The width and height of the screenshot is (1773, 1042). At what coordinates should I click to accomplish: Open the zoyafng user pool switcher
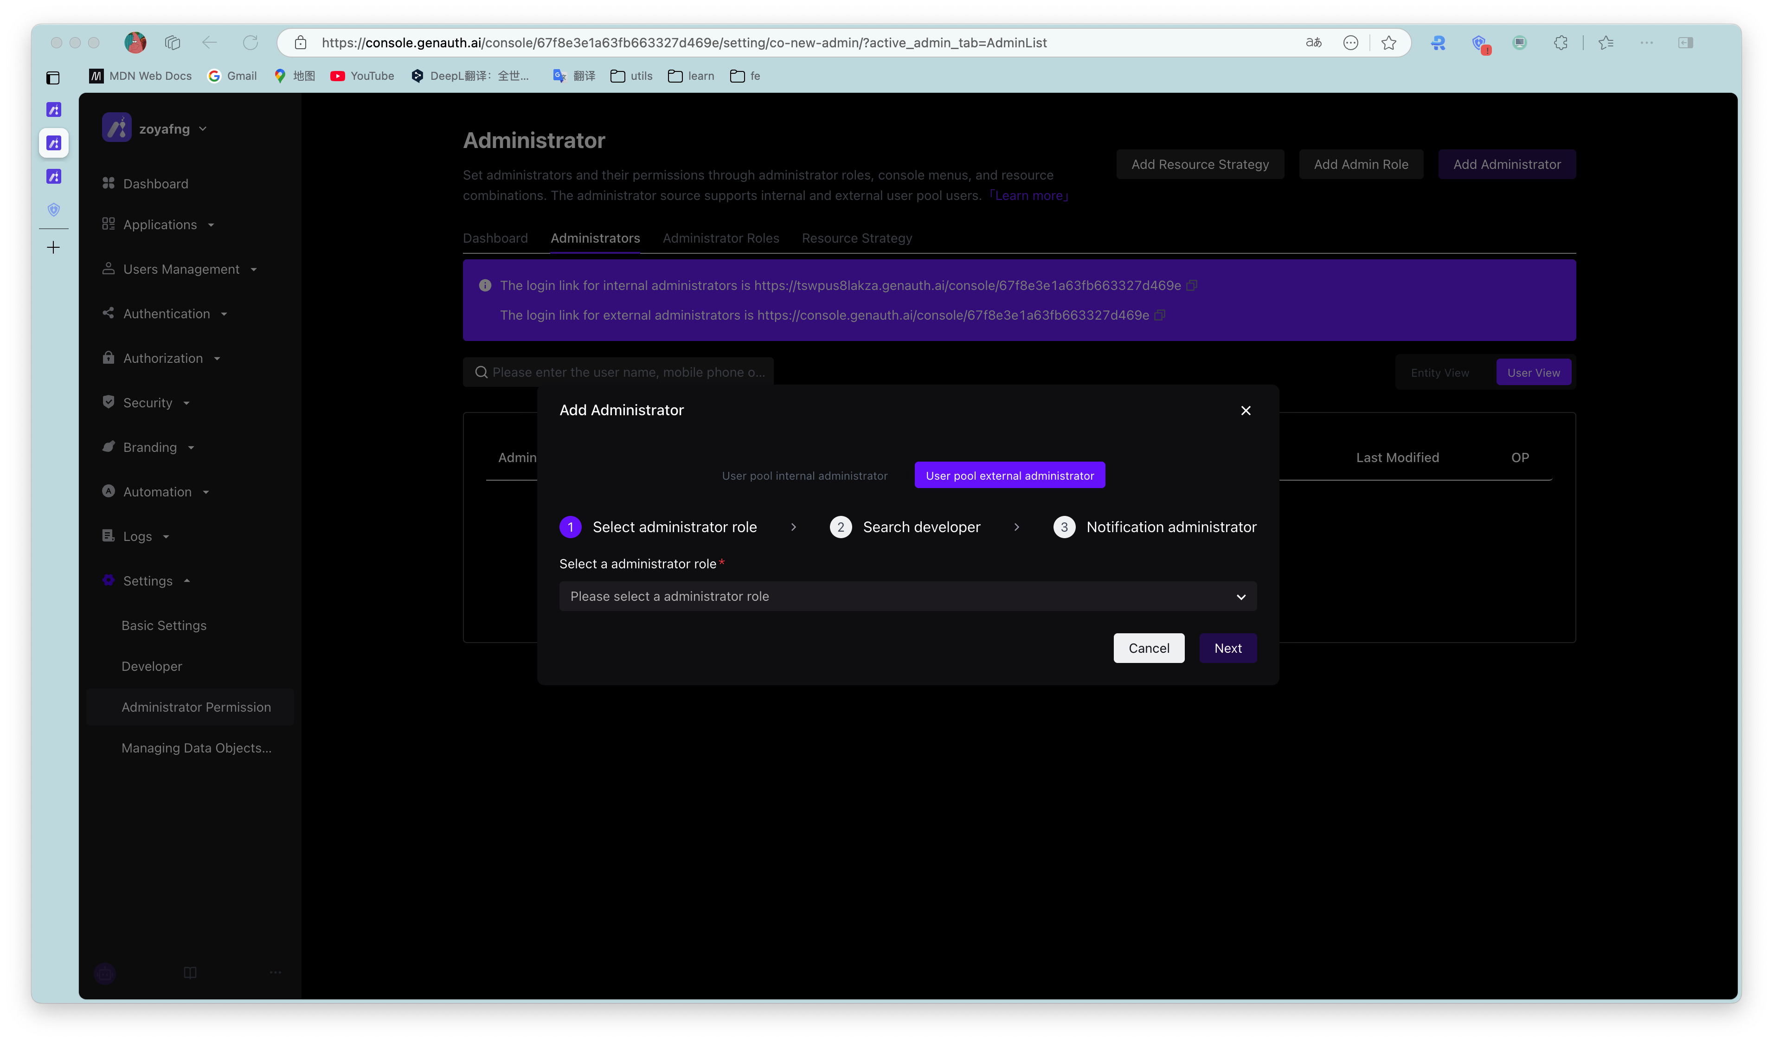164,129
